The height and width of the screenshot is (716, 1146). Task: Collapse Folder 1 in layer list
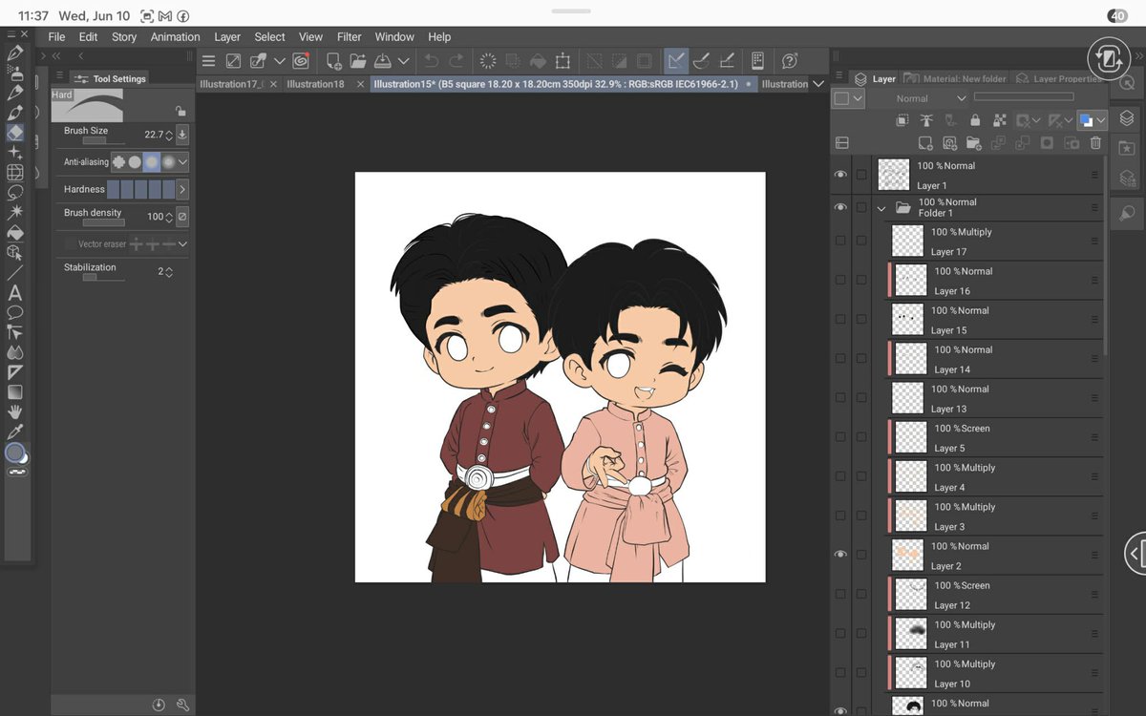coord(881,208)
